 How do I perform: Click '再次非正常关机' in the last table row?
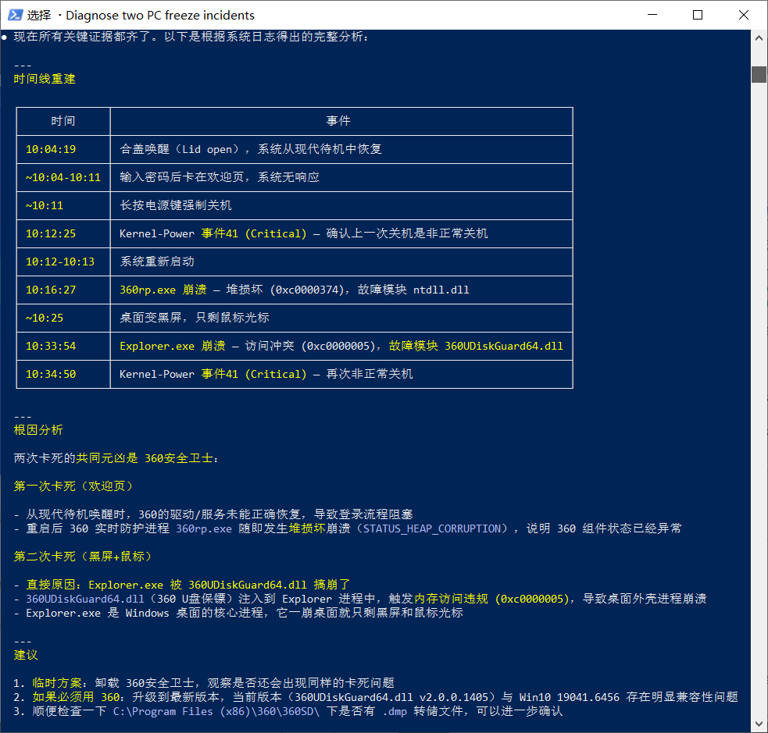tap(370, 375)
